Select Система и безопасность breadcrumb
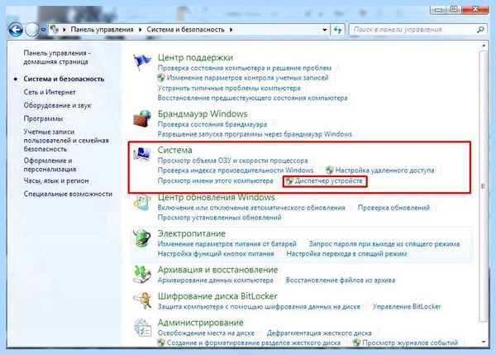This screenshot has height=355, width=496. [185, 30]
